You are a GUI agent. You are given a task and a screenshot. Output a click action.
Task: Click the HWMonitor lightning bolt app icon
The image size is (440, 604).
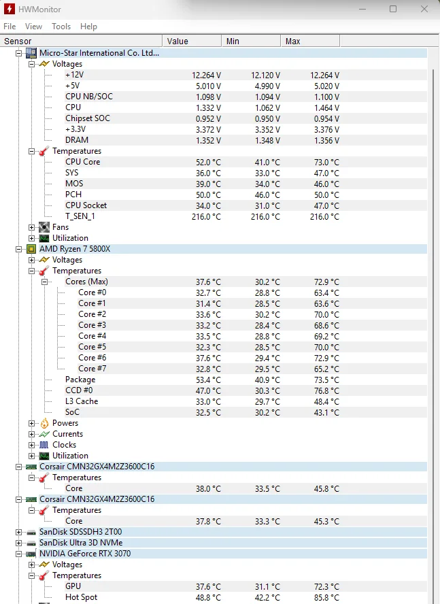(10, 9)
